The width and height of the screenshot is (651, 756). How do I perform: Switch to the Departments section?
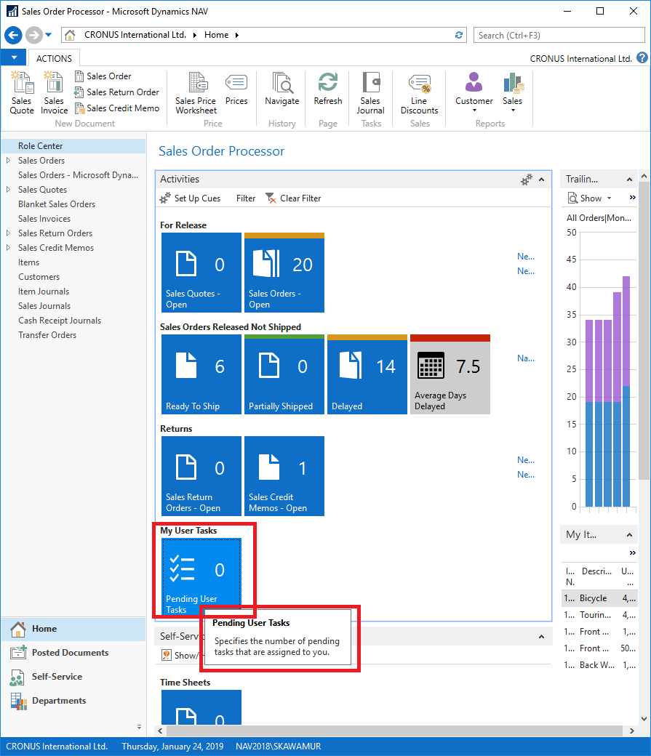[x=74, y=701]
